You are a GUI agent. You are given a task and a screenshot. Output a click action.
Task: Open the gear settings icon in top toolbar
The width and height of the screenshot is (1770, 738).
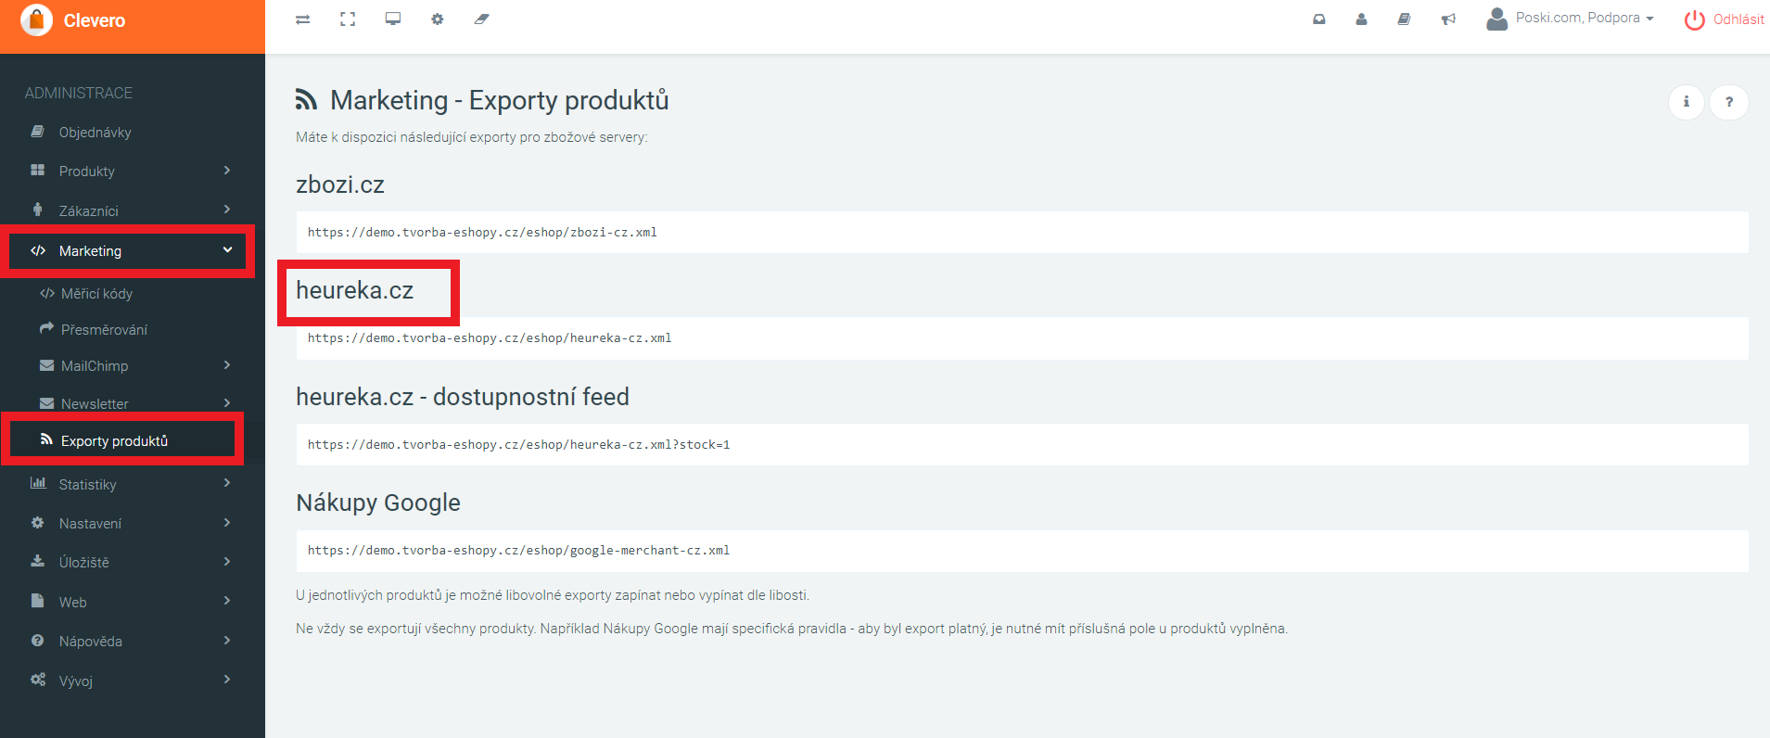pos(438,19)
